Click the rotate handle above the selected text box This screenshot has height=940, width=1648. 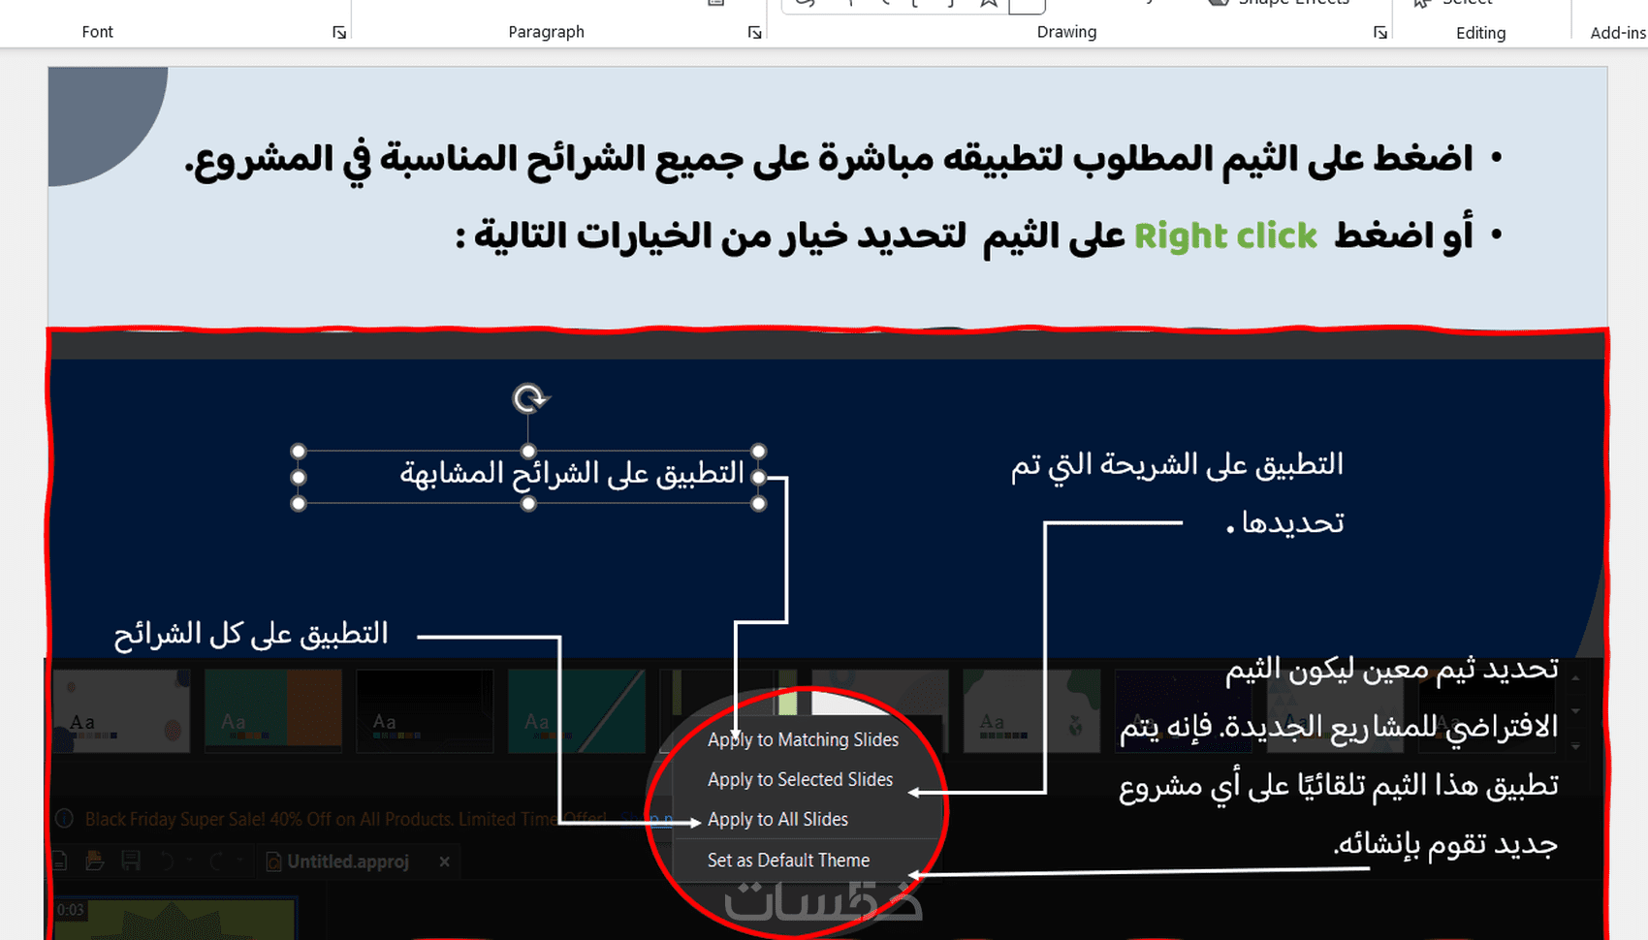point(529,398)
